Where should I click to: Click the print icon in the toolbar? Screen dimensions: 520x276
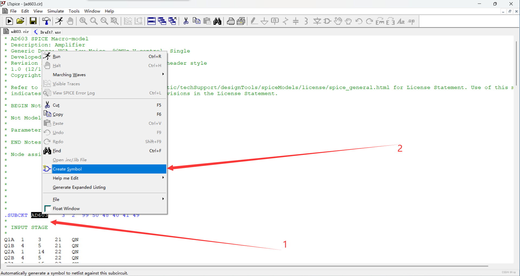click(x=231, y=21)
